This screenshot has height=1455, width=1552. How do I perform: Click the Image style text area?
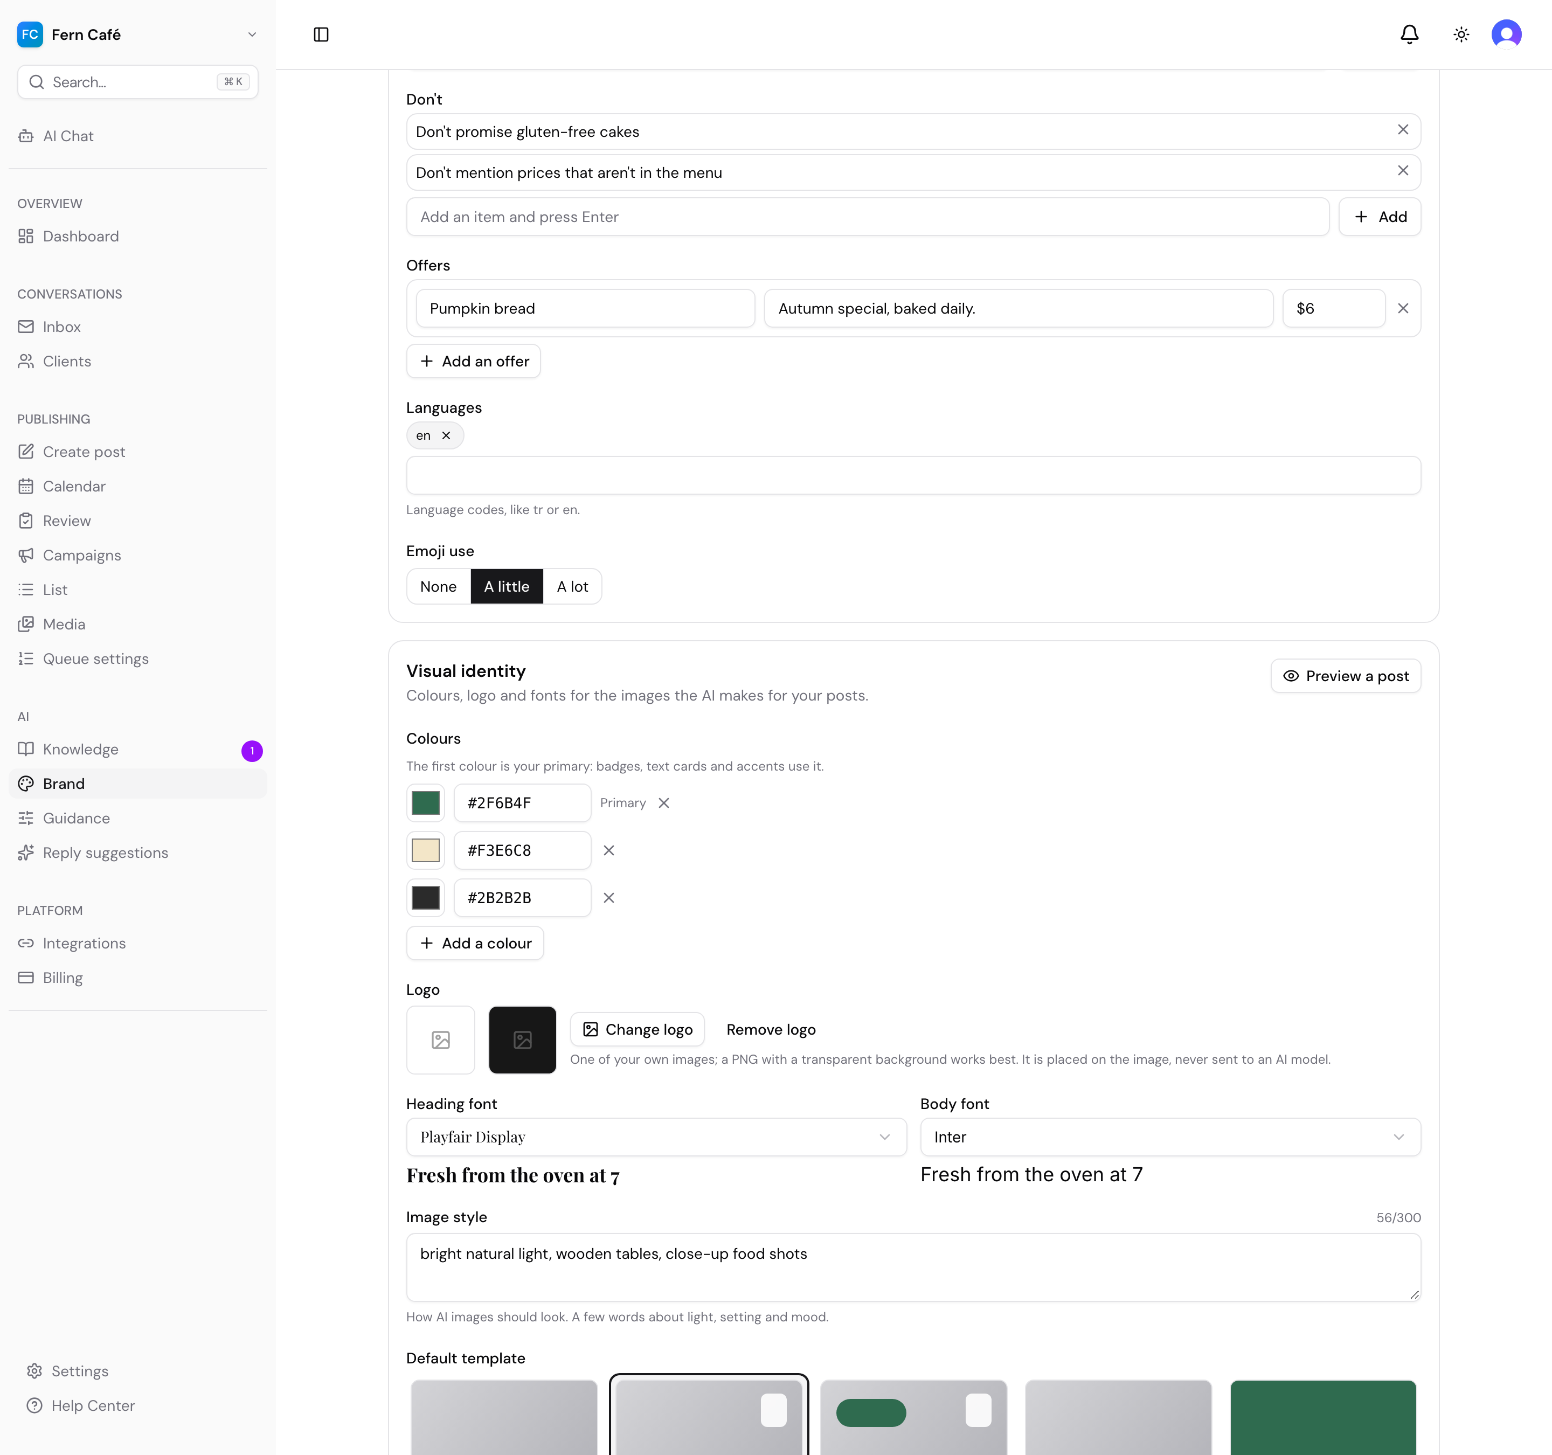[913, 1267]
